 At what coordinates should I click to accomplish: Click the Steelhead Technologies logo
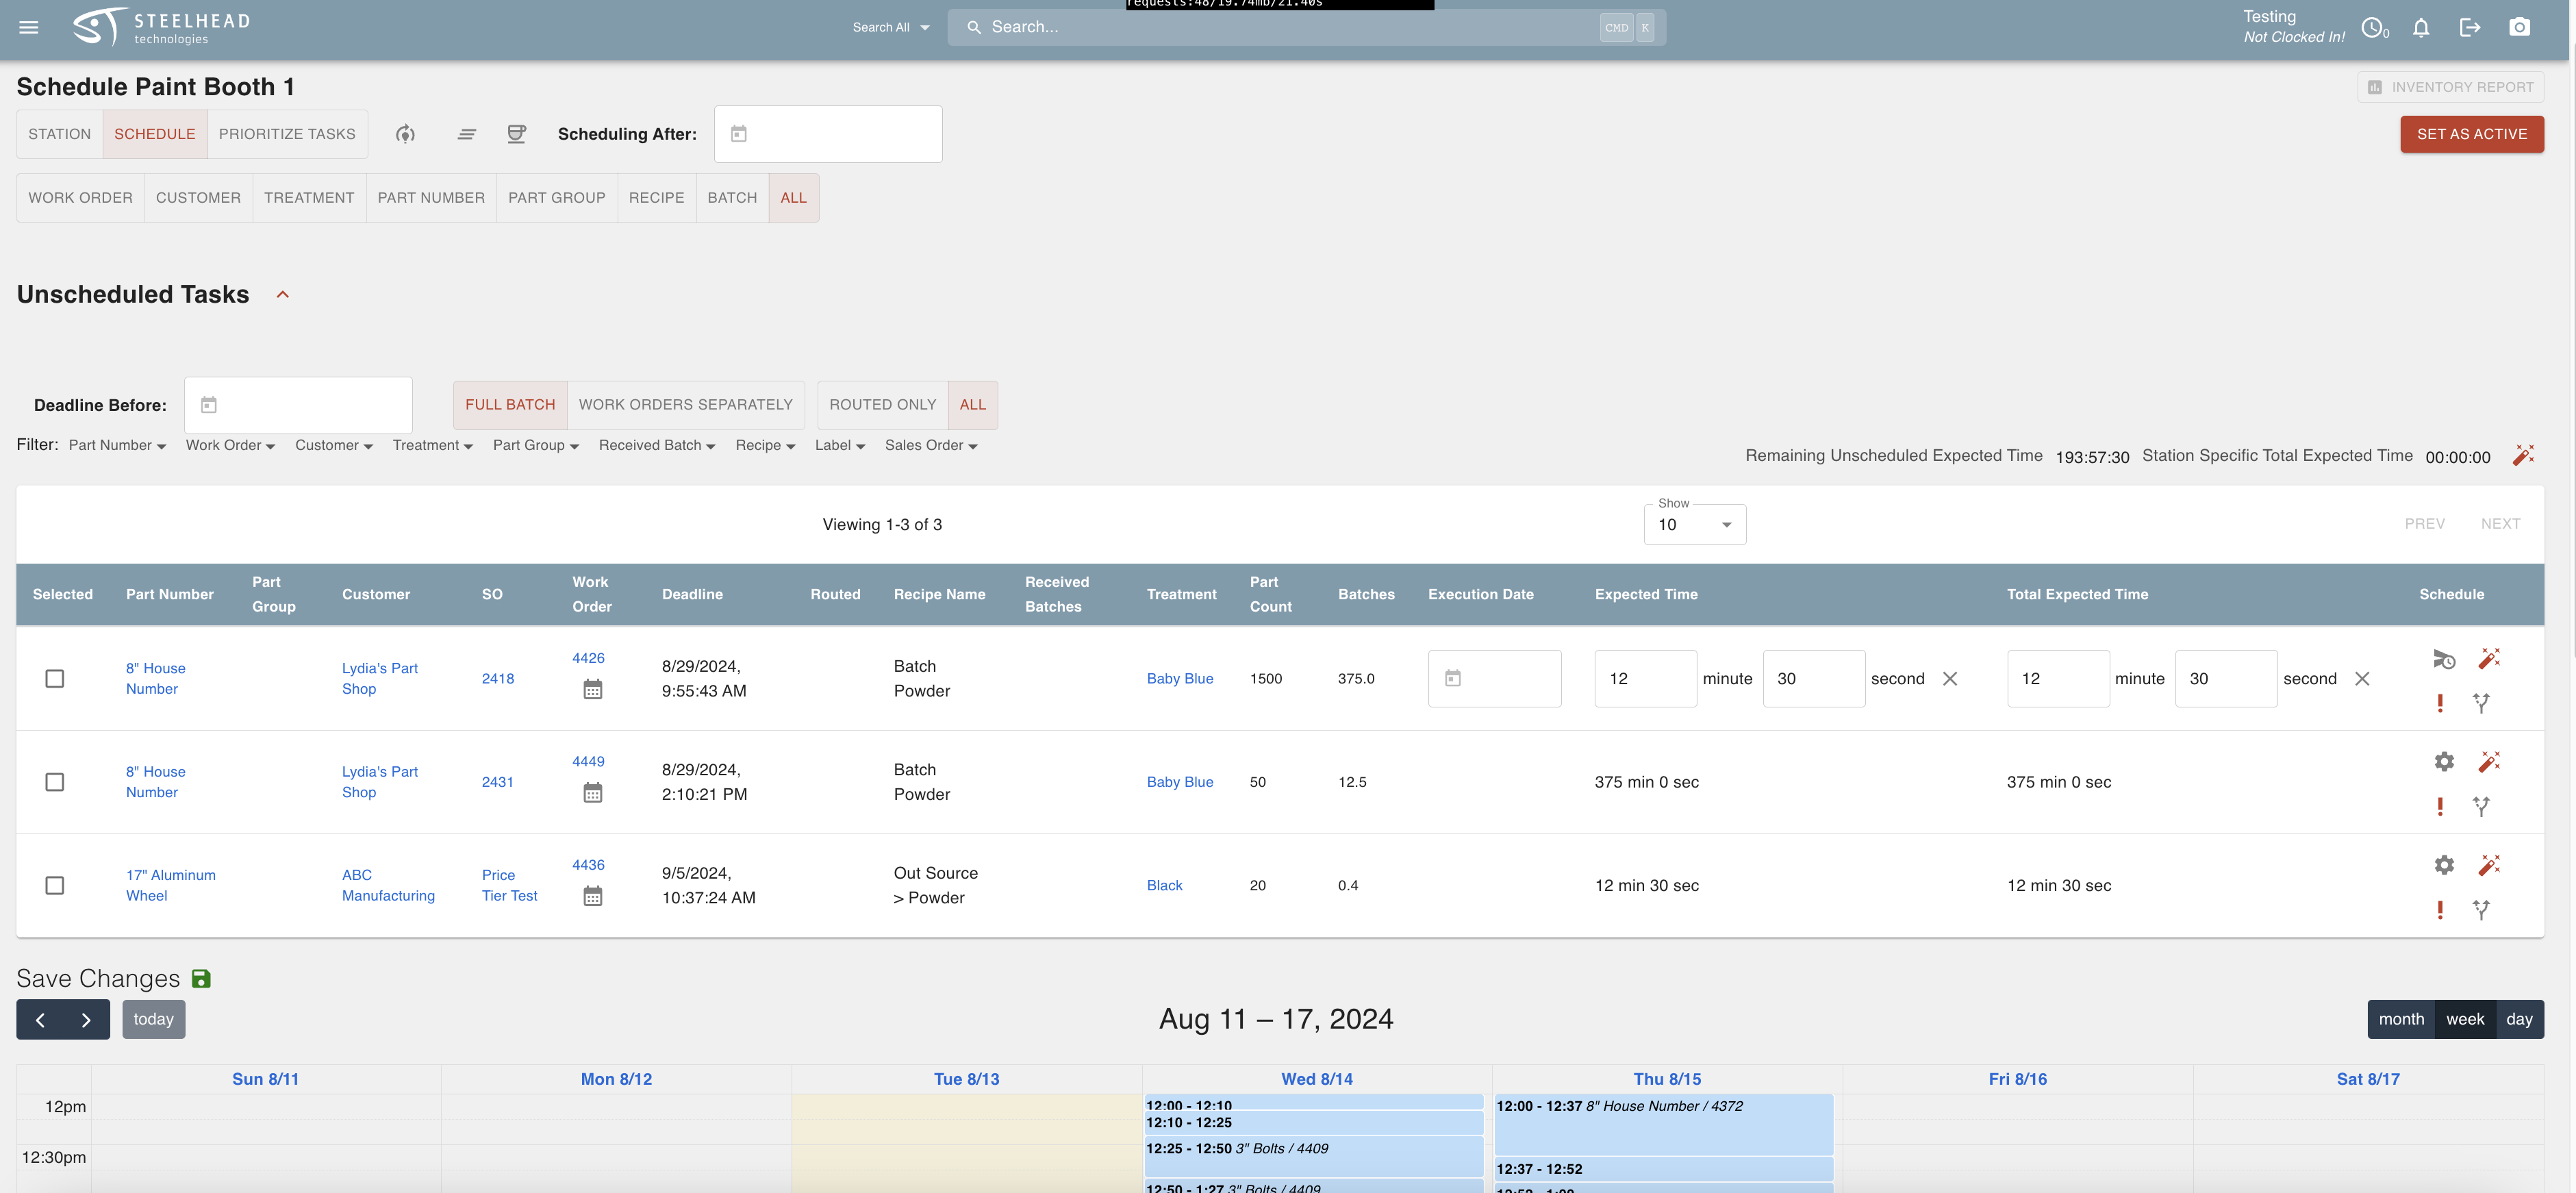click(x=161, y=27)
